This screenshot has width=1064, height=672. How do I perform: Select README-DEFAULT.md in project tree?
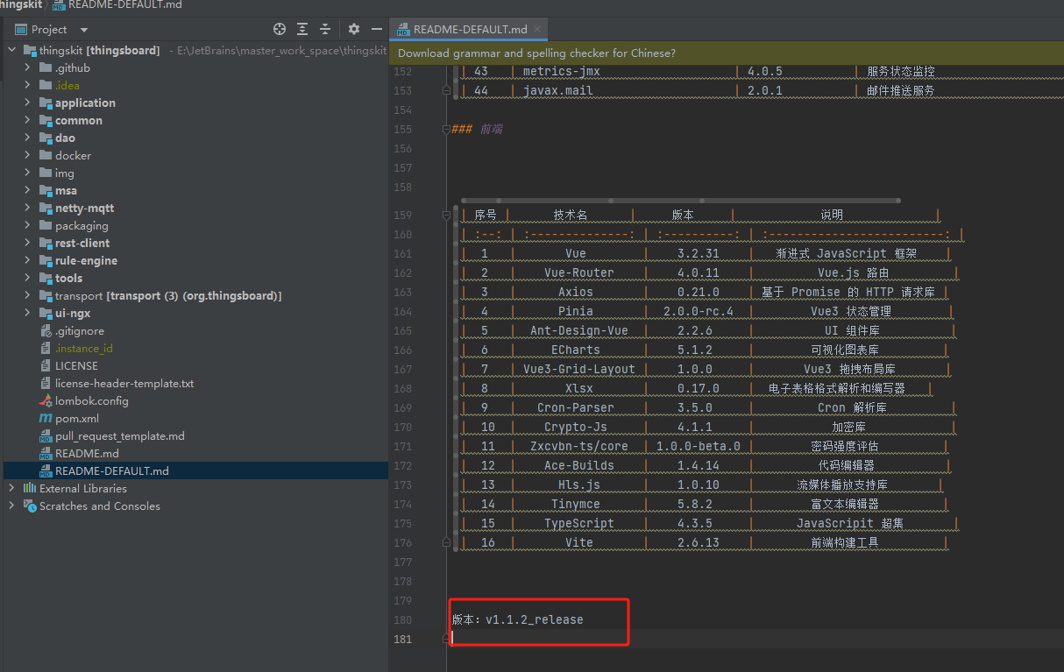tap(112, 470)
